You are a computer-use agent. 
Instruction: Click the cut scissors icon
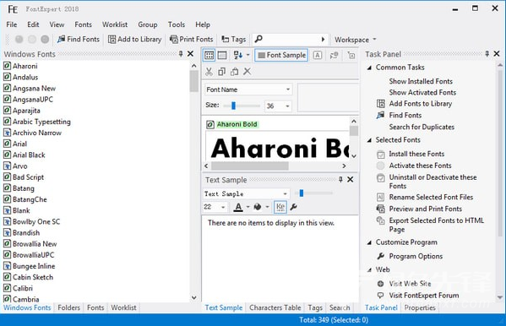click(209, 72)
